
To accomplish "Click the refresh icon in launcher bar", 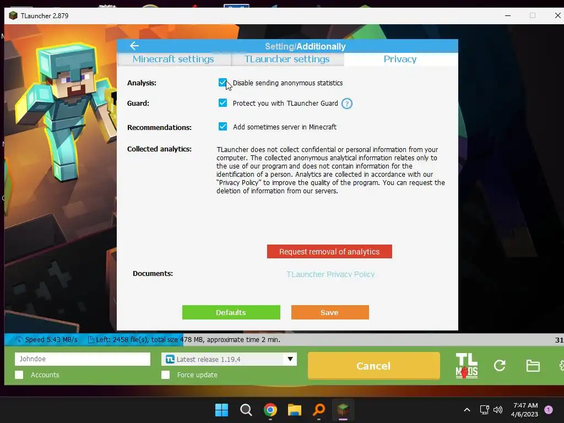I will pos(500,366).
